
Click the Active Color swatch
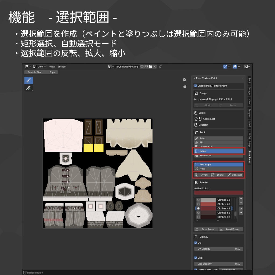pyautogui.click(x=219, y=193)
